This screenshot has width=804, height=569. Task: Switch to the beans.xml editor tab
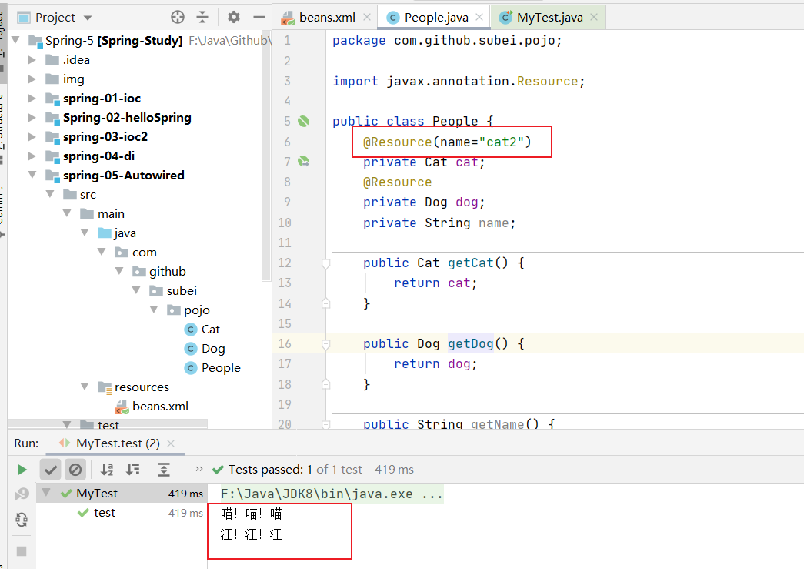(327, 17)
